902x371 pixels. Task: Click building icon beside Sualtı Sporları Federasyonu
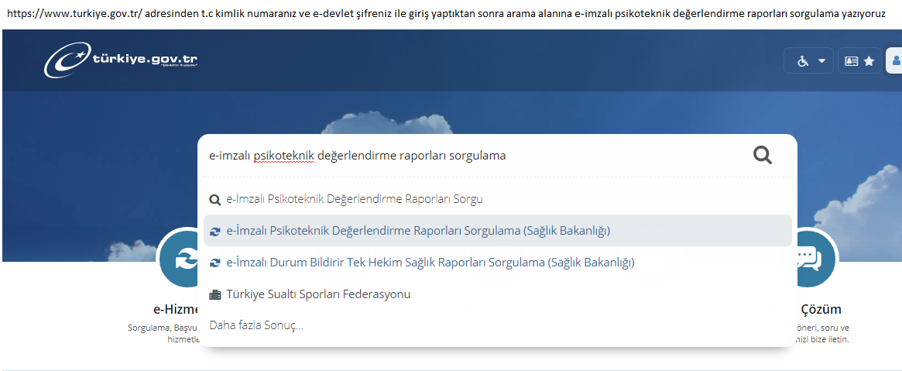pos(215,294)
